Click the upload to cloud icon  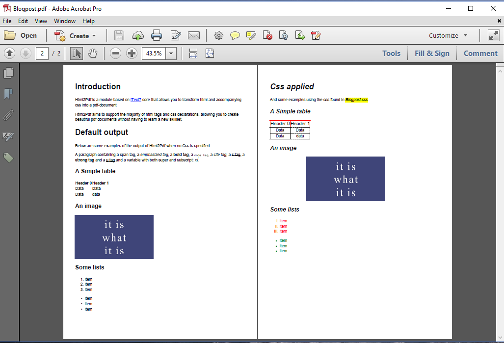pos(138,35)
